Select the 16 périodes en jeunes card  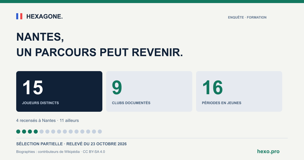239,91
